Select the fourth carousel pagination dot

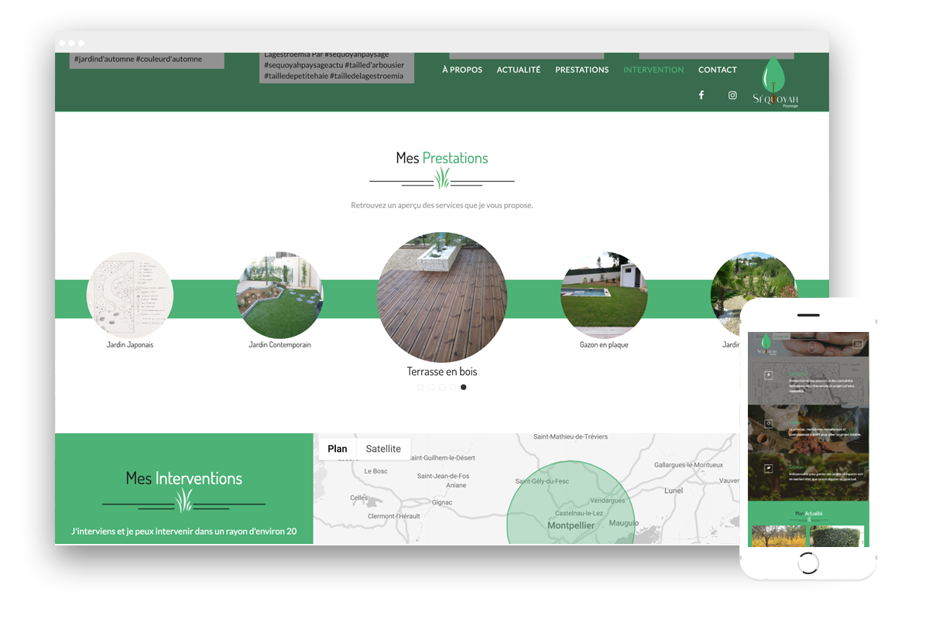coord(453,387)
